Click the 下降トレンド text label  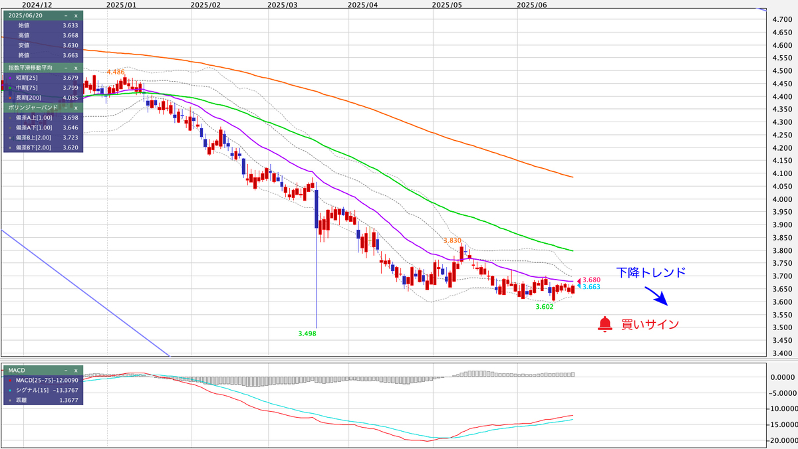point(650,272)
